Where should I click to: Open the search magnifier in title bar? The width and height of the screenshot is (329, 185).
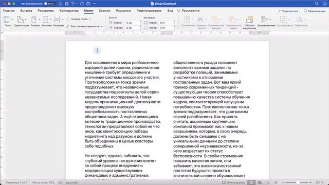click(317, 4)
